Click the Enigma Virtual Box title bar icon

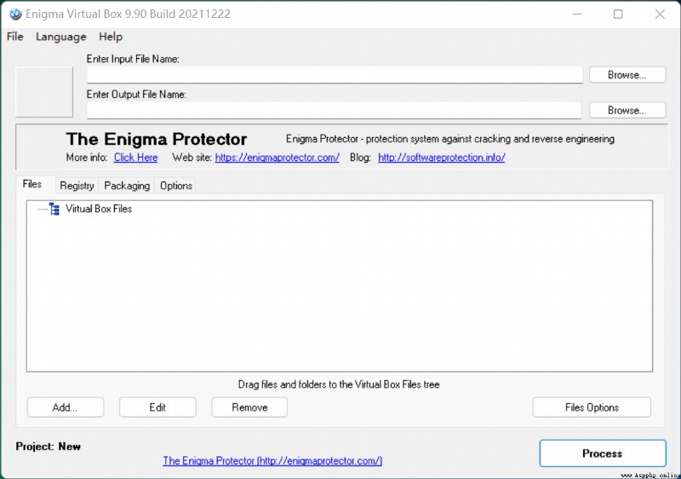15,14
